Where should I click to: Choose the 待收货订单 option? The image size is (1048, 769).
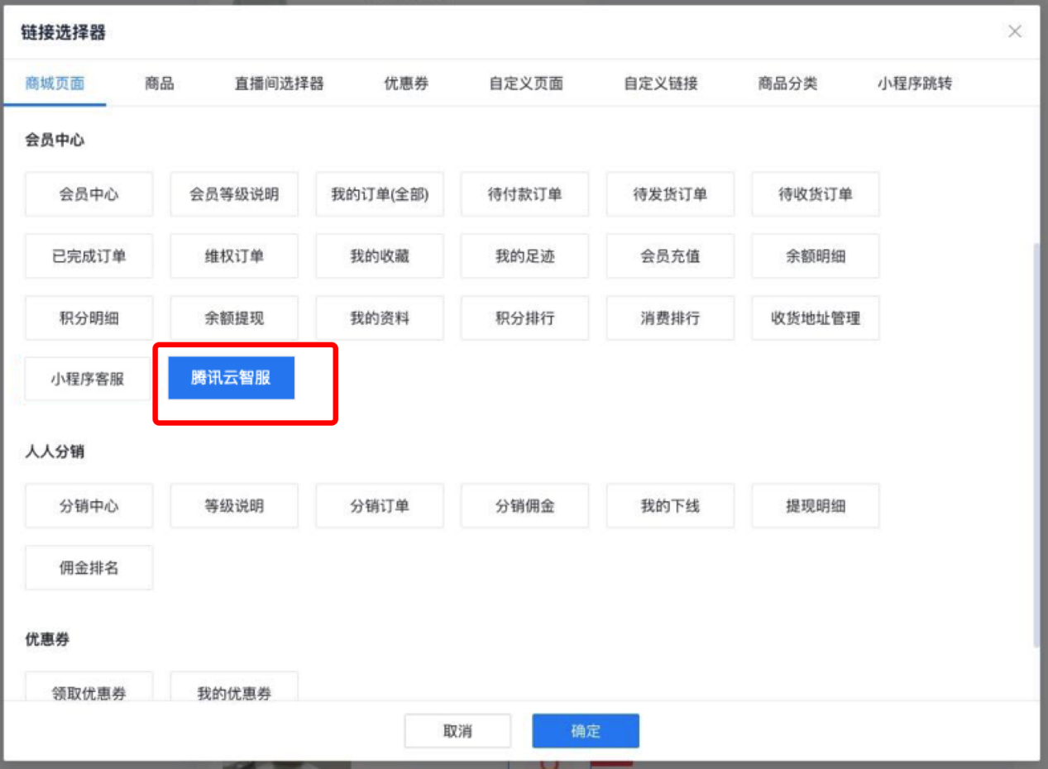tap(816, 194)
